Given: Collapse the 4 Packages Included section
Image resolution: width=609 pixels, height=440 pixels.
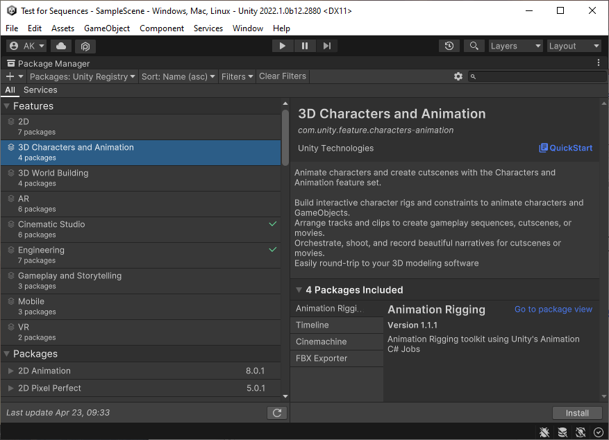Looking at the screenshot, I should (299, 290).
